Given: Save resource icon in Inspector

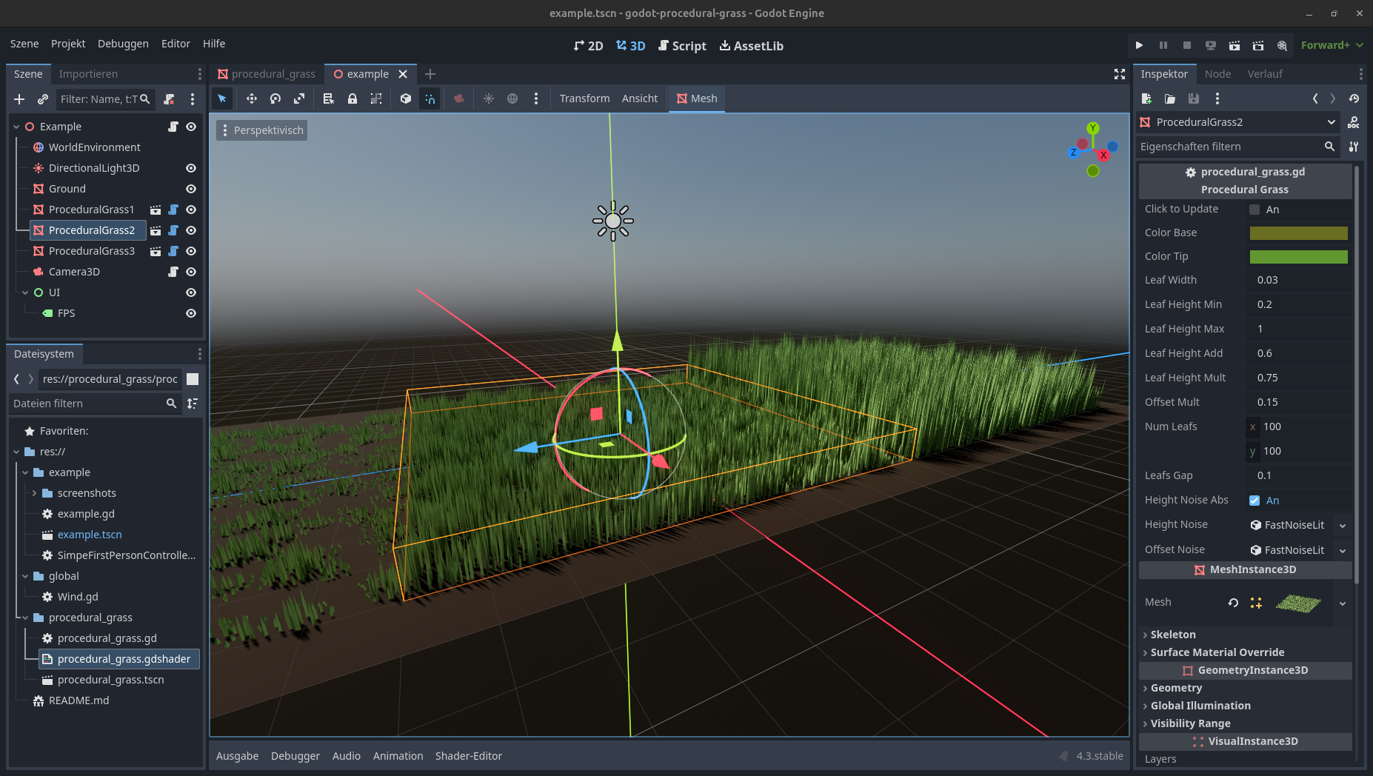Looking at the screenshot, I should (x=1194, y=98).
